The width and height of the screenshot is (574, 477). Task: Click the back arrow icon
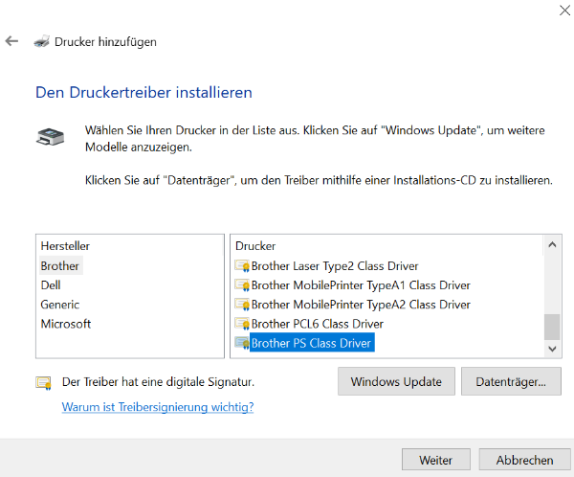point(11,42)
